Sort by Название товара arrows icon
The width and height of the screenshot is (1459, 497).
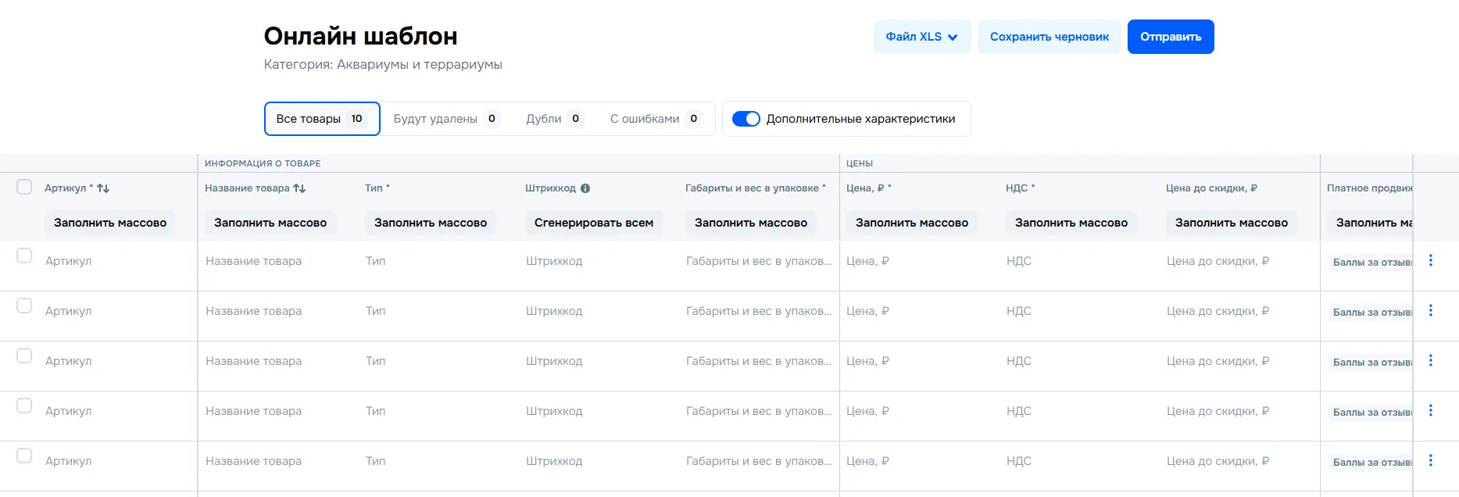(x=299, y=188)
